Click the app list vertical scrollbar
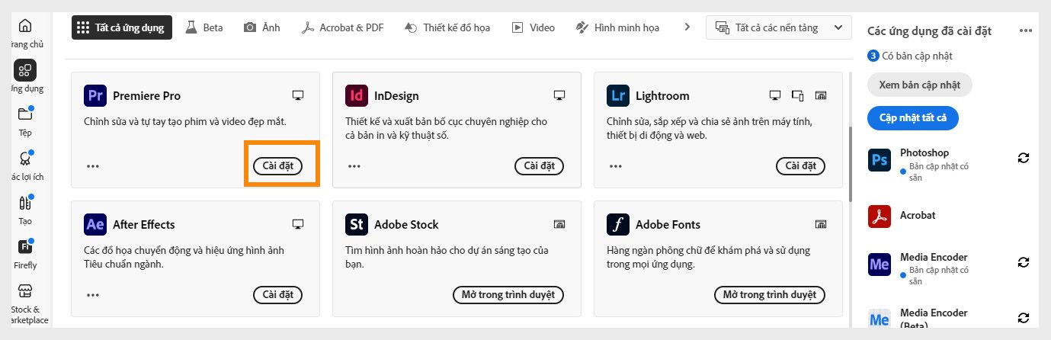 [851, 164]
